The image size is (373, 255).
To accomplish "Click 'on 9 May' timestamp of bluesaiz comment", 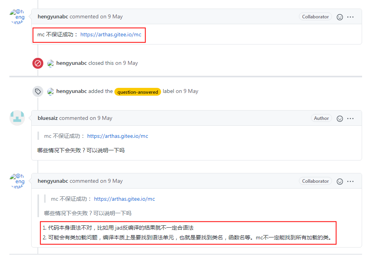I will click(101, 118).
